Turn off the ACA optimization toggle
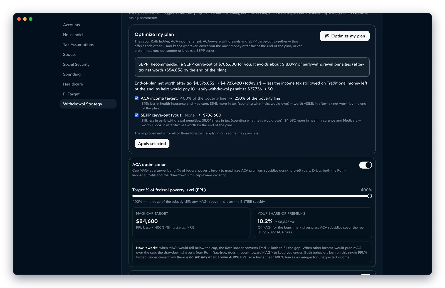 pos(365,165)
